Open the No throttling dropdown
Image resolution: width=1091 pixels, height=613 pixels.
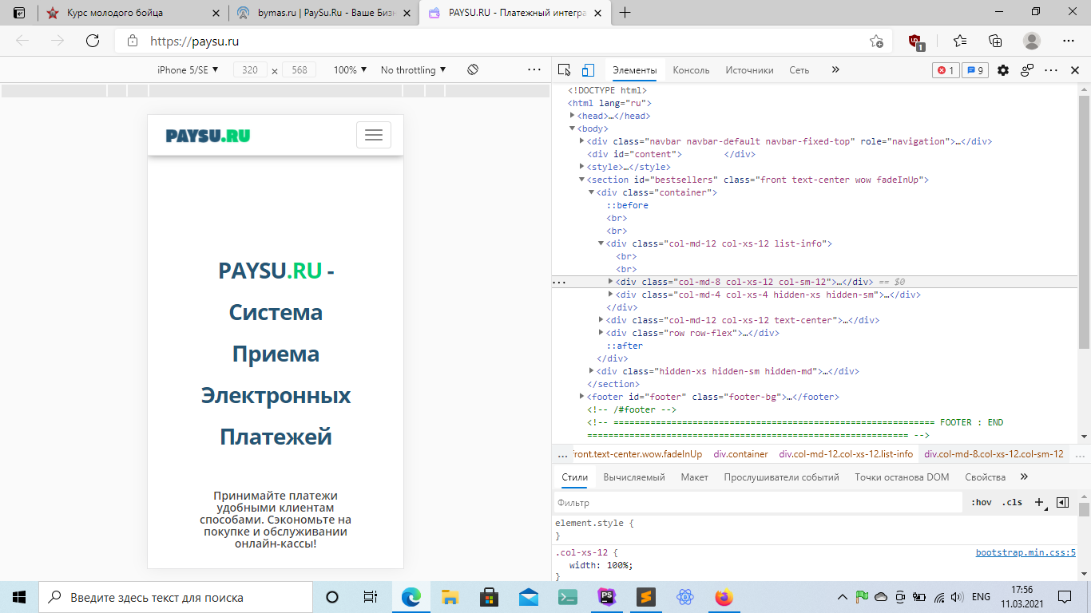[413, 70]
